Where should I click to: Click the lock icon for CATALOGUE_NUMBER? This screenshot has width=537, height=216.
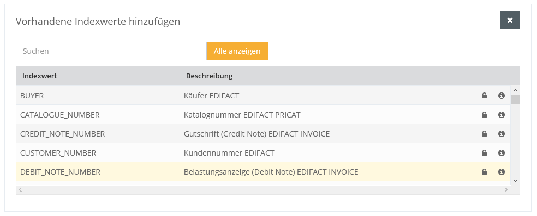484,115
